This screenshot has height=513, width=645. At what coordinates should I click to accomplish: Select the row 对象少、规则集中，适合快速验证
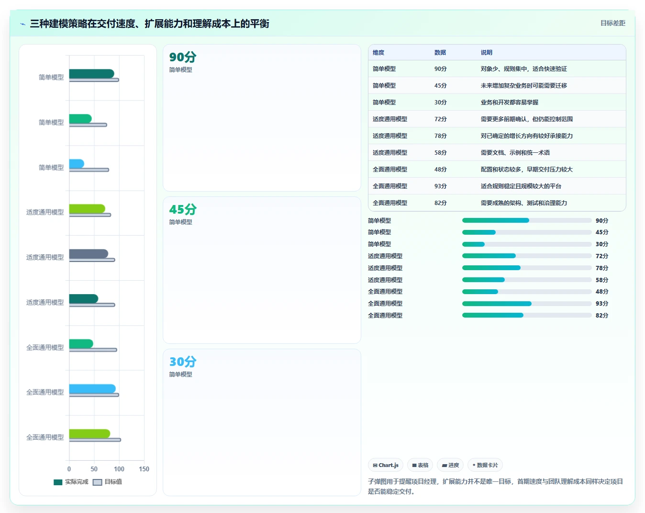pos(497,68)
